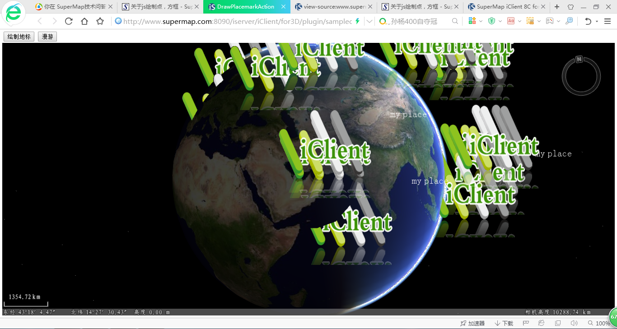617x329 pixels.
Task: Click the game controller icon
Action: [550, 21]
